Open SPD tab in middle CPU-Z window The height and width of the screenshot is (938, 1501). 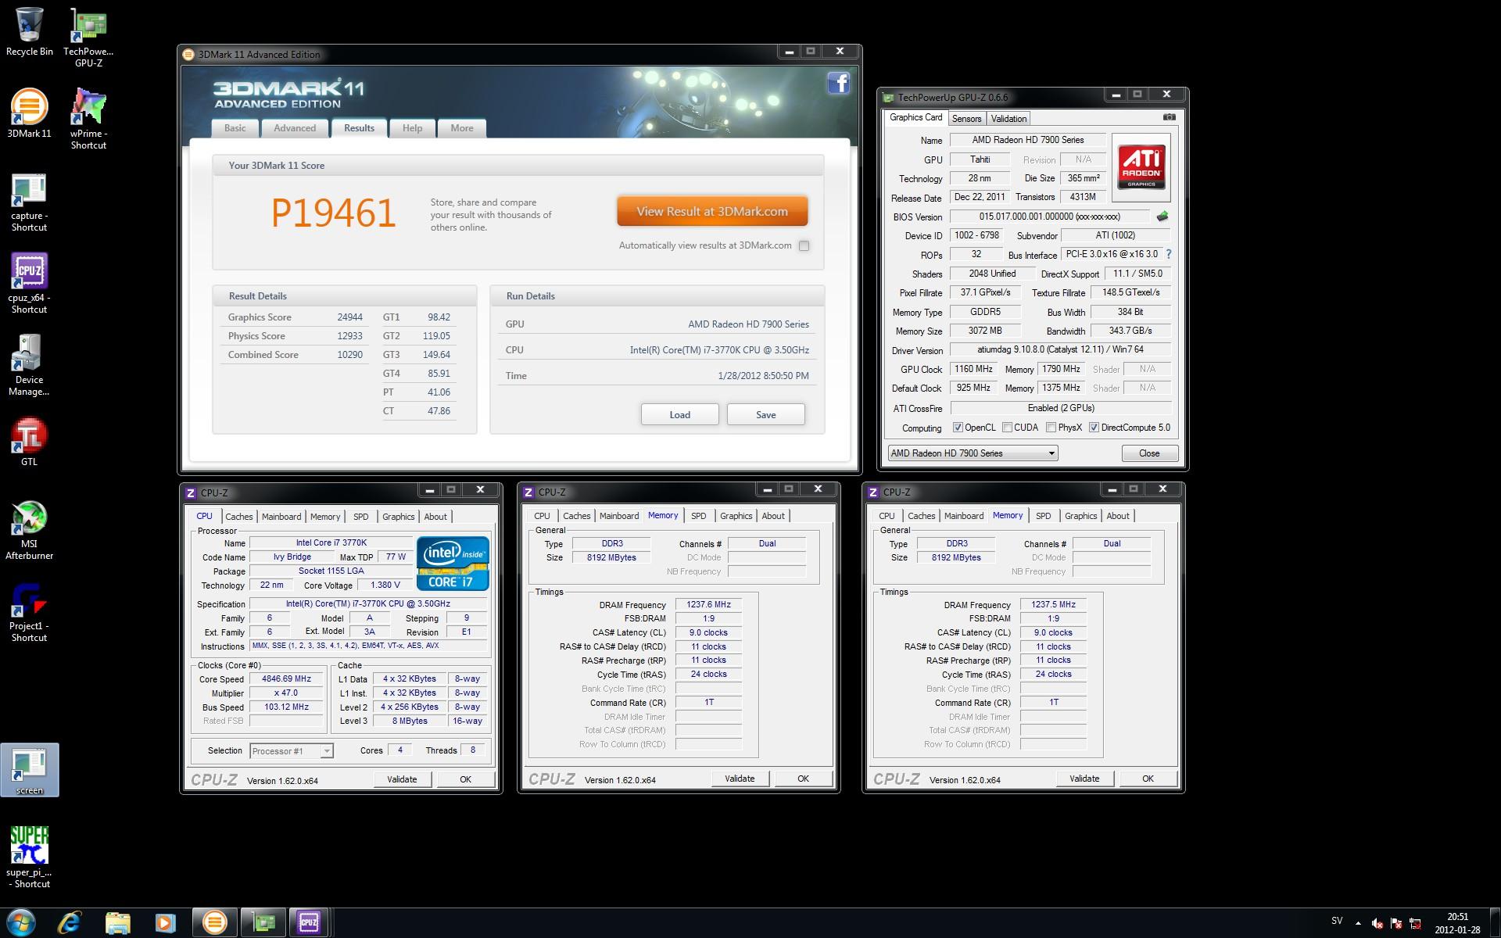(x=698, y=516)
